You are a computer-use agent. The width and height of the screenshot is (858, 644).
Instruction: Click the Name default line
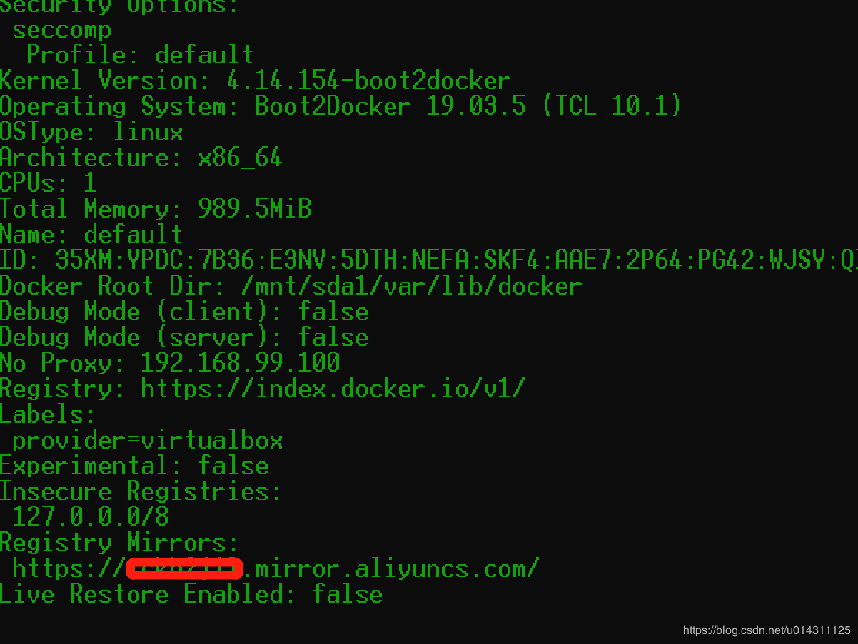tap(91, 235)
